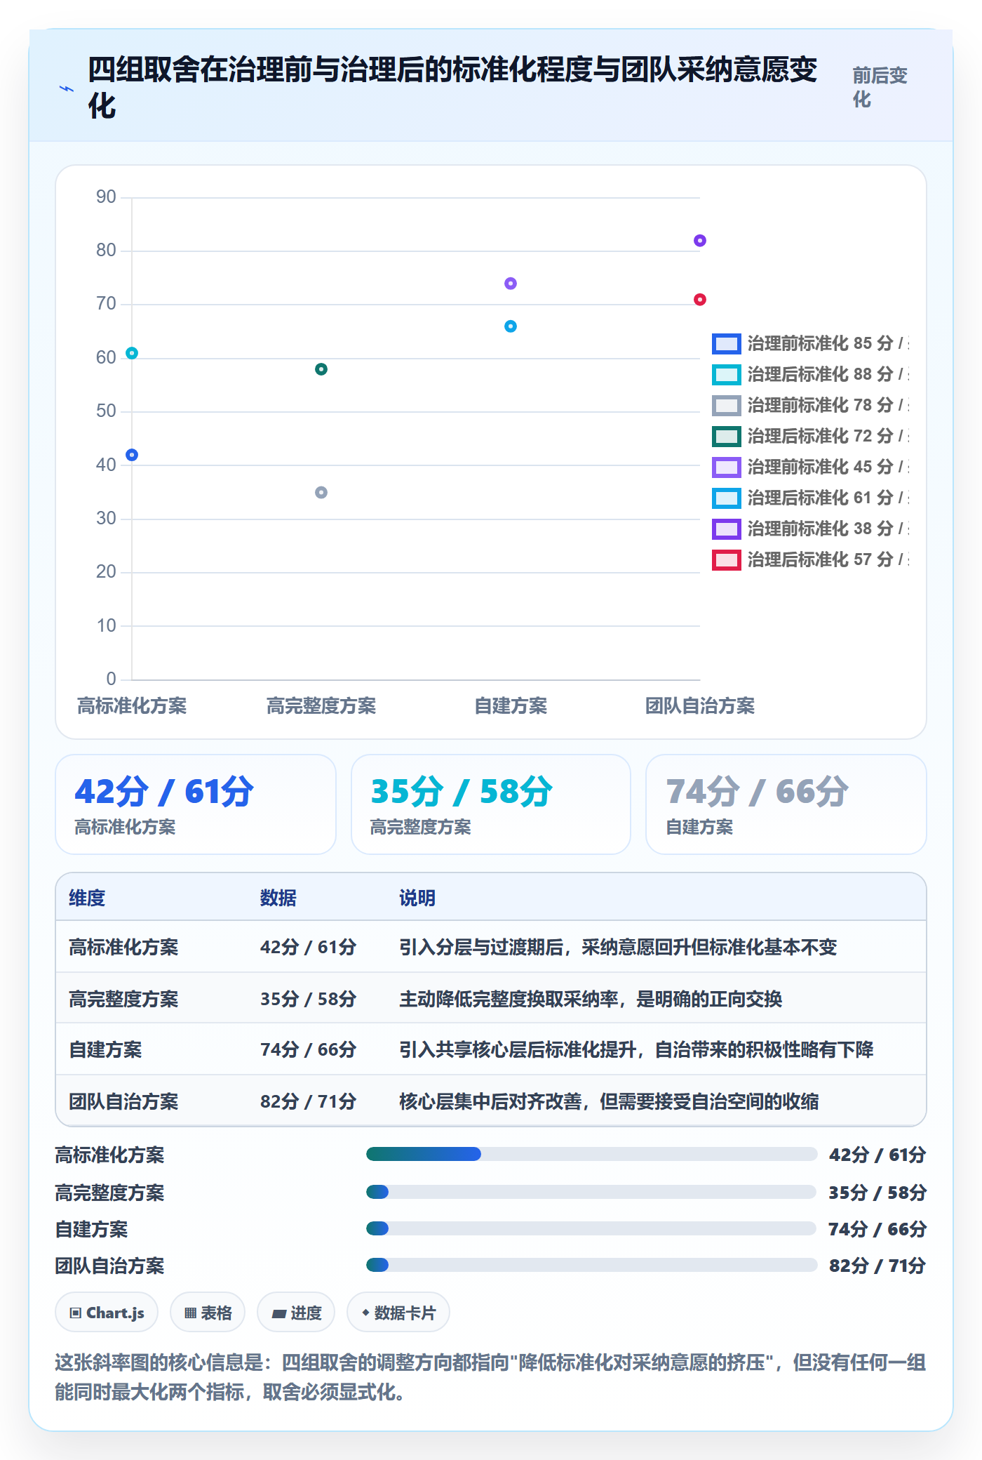
Task: Click table cell 42分 / 61分
Action: point(309,948)
